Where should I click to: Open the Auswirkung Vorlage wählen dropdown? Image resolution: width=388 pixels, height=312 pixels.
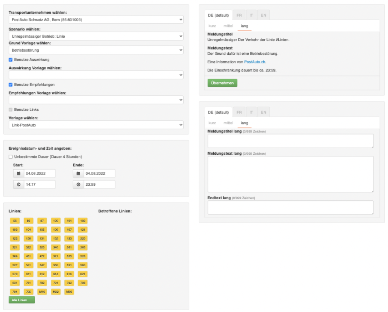pos(96,75)
